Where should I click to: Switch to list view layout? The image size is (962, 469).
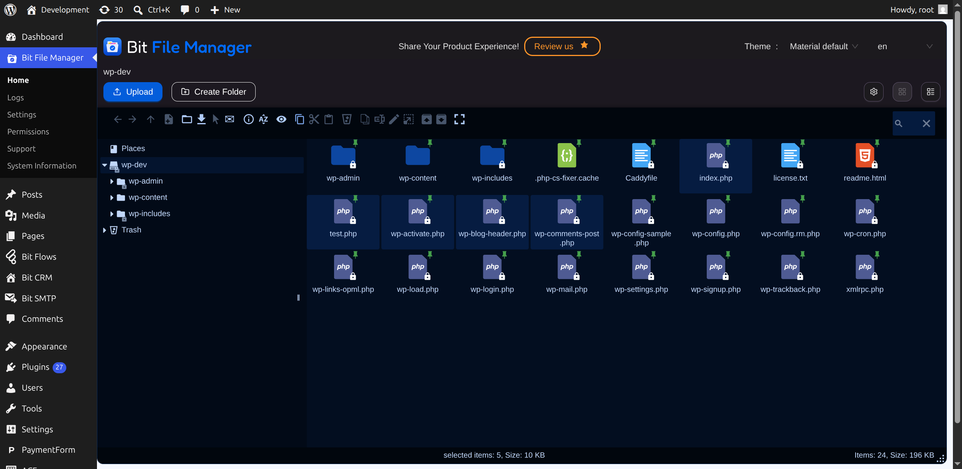(931, 92)
